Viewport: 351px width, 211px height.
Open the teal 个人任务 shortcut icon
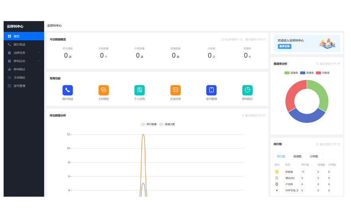pos(140,90)
